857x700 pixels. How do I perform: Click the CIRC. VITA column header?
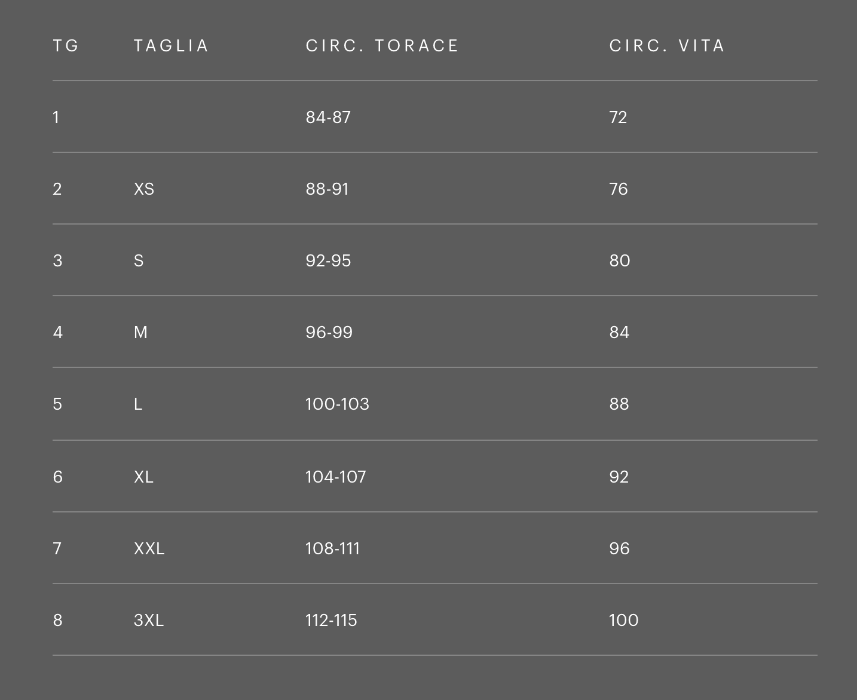pos(667,46)
